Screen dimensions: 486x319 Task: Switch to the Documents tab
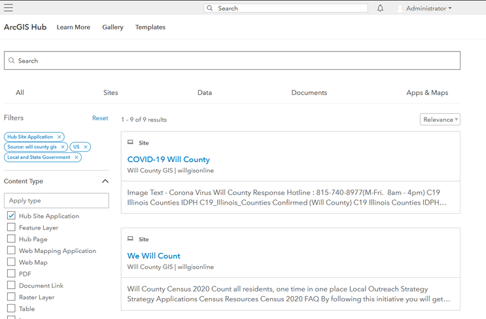point(309,93)
